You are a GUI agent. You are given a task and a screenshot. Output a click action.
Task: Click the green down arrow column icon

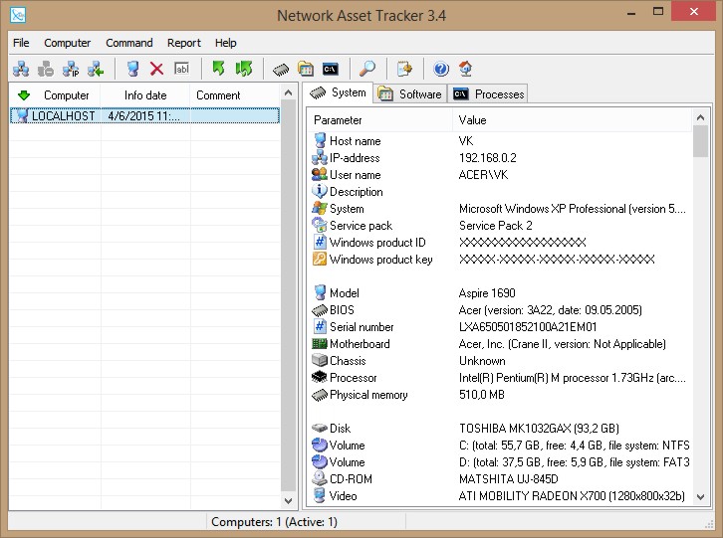pos(24,95)
